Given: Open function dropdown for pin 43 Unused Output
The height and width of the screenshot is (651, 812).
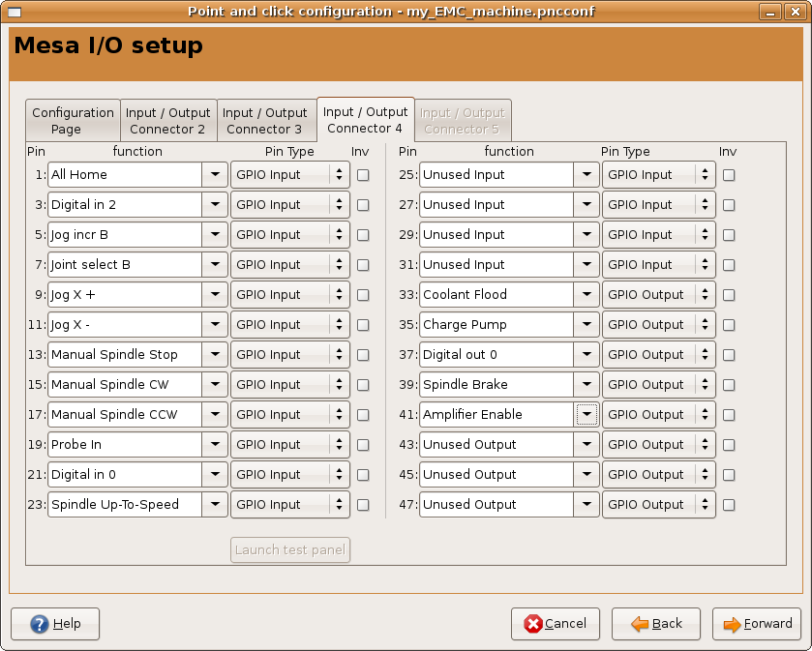Looking at the screenshot, I should point(586,445).
